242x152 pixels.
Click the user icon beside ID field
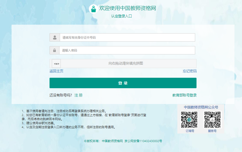[55, 38]
